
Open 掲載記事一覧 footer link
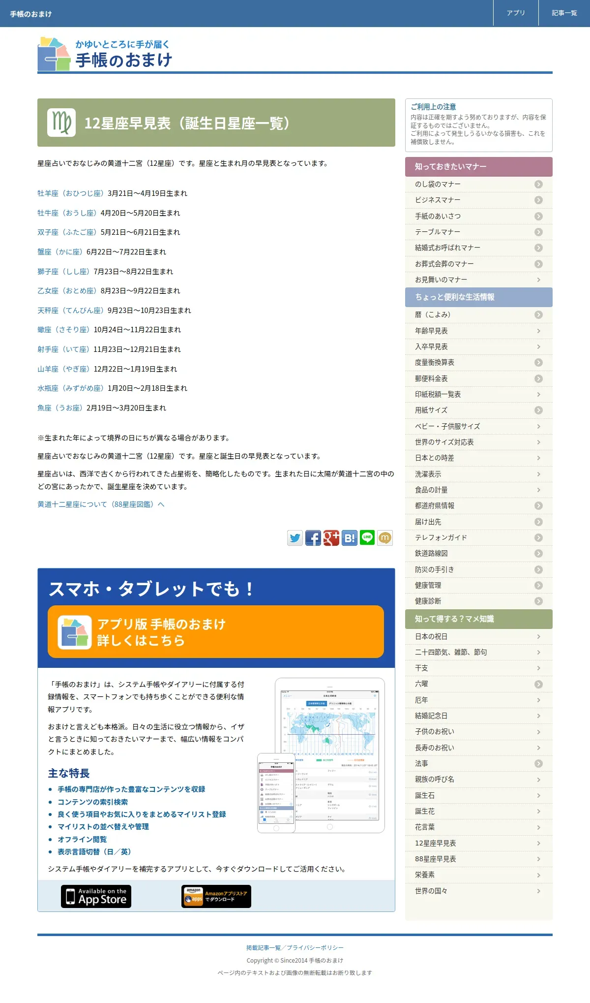(264, 948)
